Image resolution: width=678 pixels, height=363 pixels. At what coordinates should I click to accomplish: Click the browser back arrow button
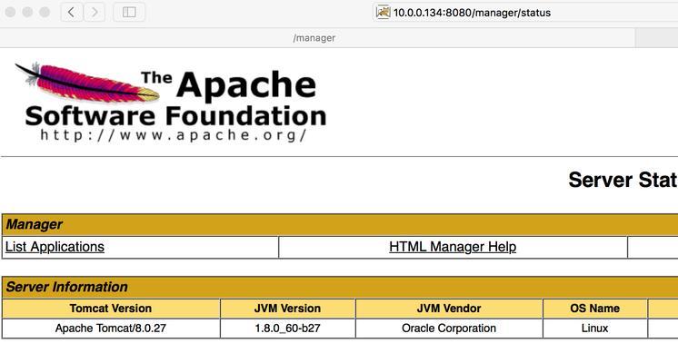pyautogui.click(x=72, y=12)
